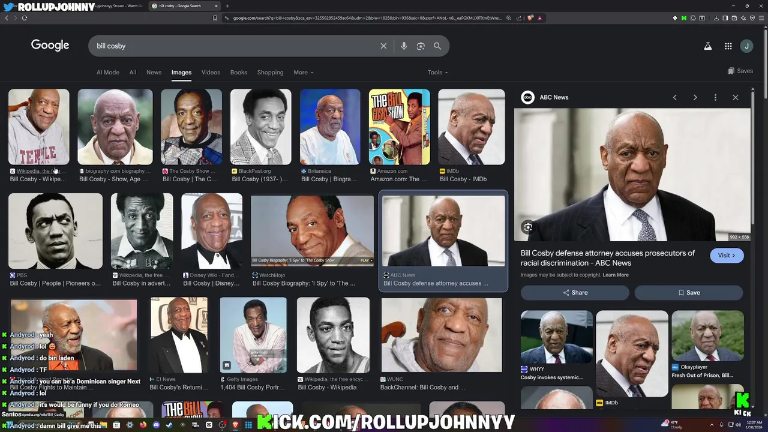Open Steam from the taskbar

[x=169, y=425]
